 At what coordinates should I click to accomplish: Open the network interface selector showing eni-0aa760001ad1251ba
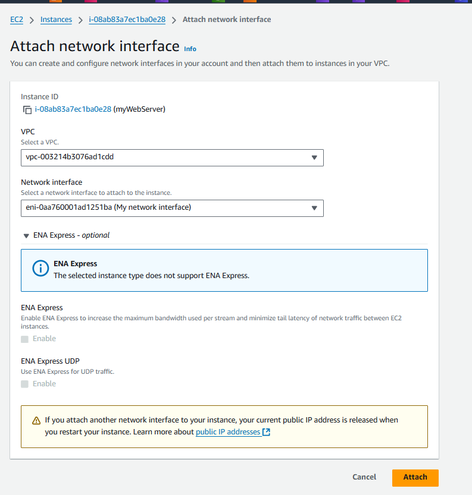pyautogui.click(x=172, y=208)
